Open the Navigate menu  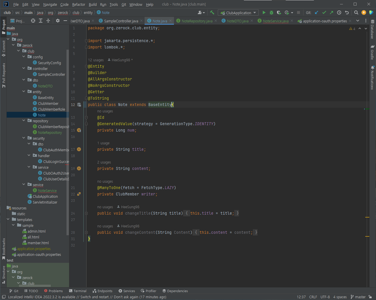pyautogui.click(x=50, y=4)
